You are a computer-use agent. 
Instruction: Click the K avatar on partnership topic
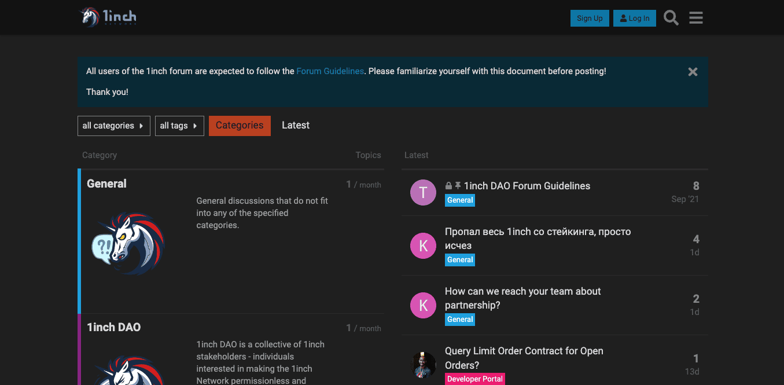pyautogui.click(x=423, y=305)
